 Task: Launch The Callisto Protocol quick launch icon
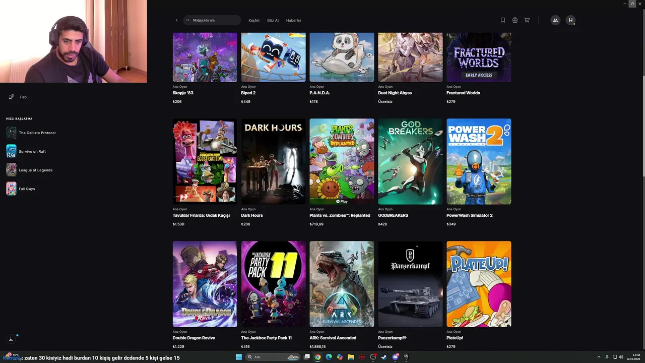11,133
